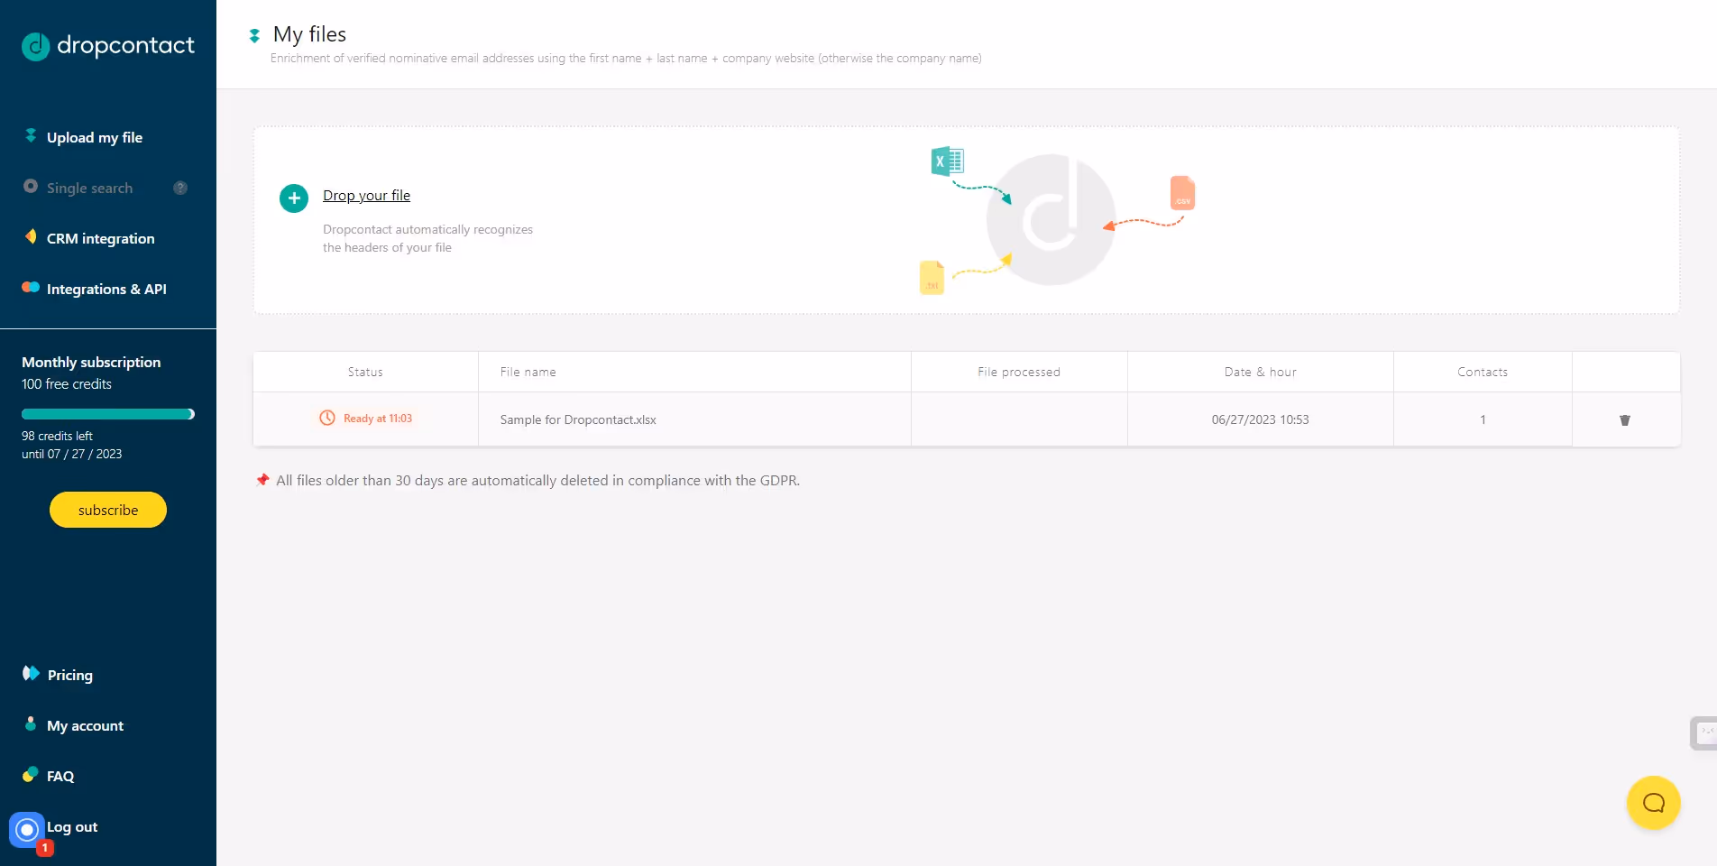1717x866 pixels.
Task: Click the red pin icon by GDPR note
Action: coord(262,480)
